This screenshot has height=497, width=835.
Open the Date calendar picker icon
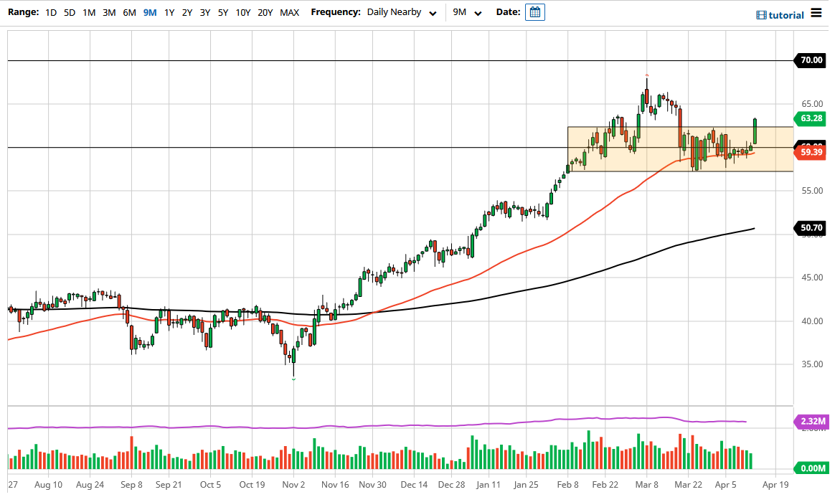pos(534,11)
